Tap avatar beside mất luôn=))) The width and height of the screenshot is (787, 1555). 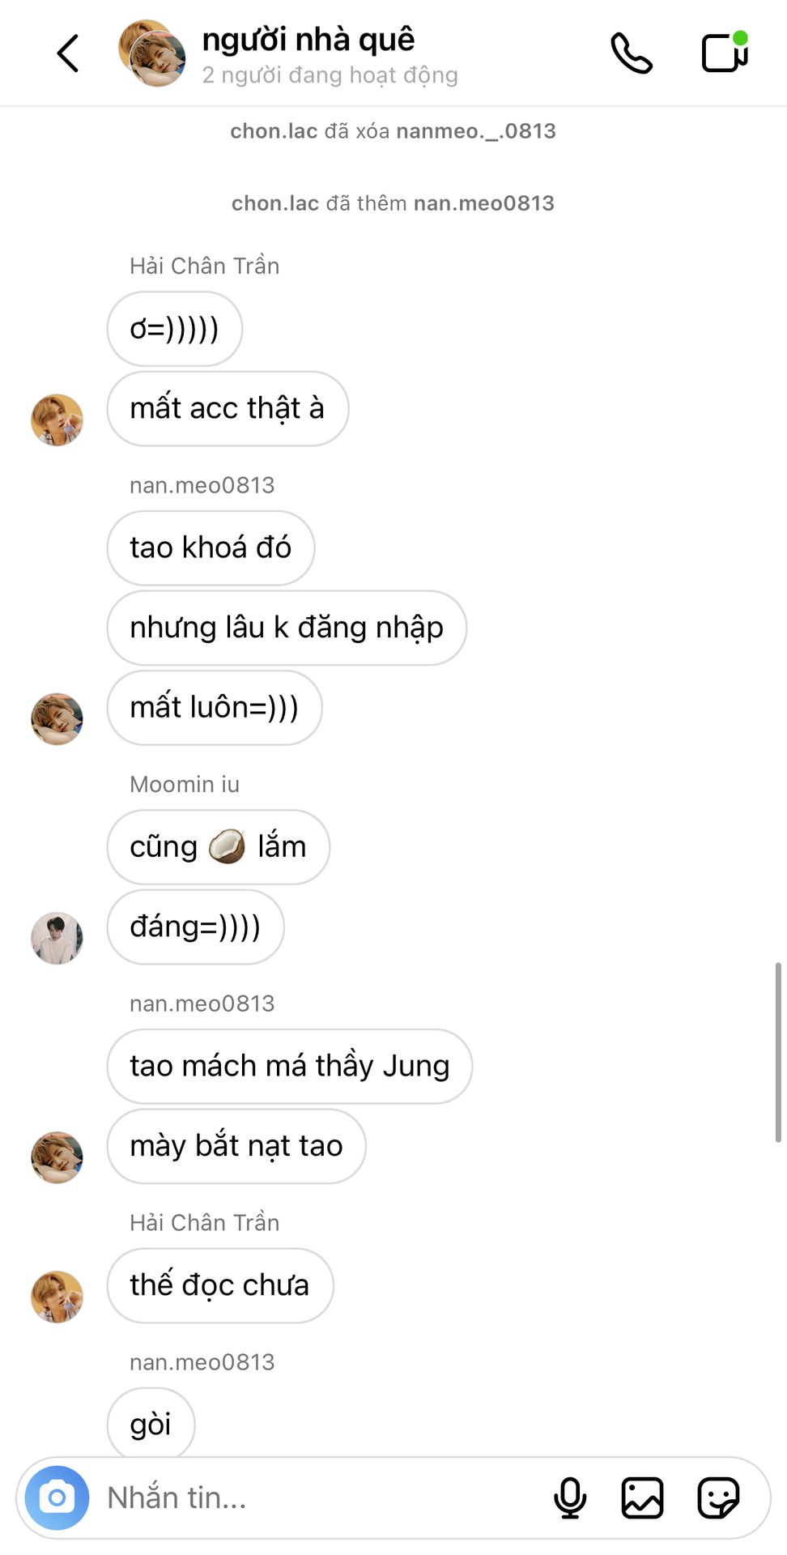(x=57, y=718)
